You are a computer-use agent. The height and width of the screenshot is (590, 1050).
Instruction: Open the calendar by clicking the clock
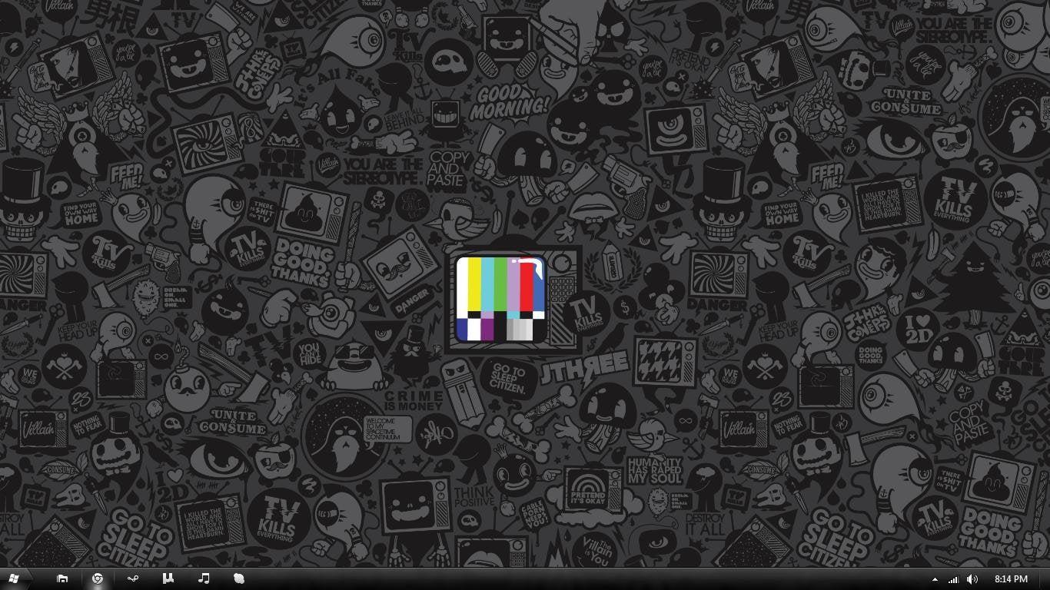point(1009,578)
